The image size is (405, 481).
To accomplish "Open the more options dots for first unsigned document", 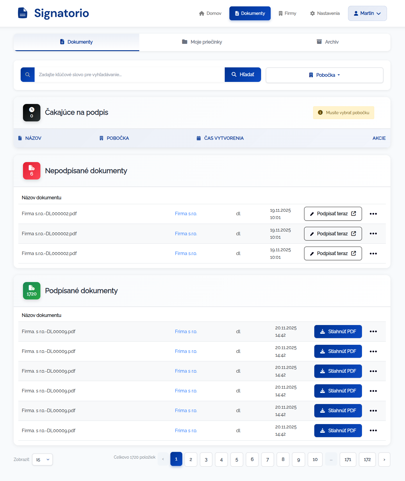I will point(373,214).
